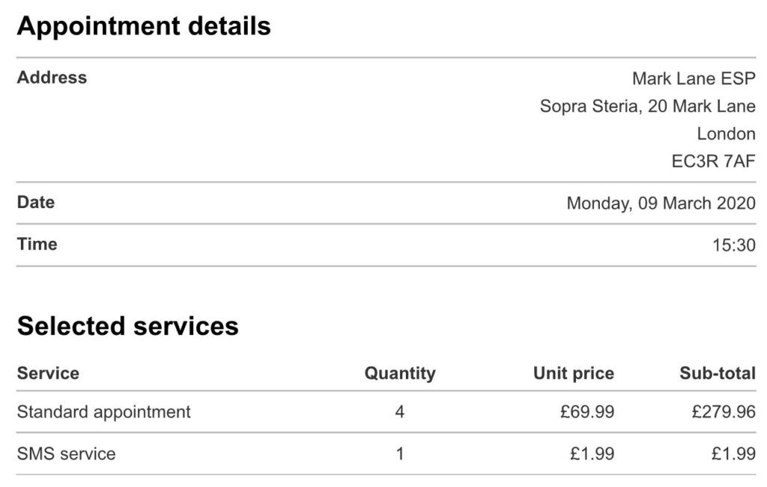Select the Standard appointment service row

(x=386, y=411)
